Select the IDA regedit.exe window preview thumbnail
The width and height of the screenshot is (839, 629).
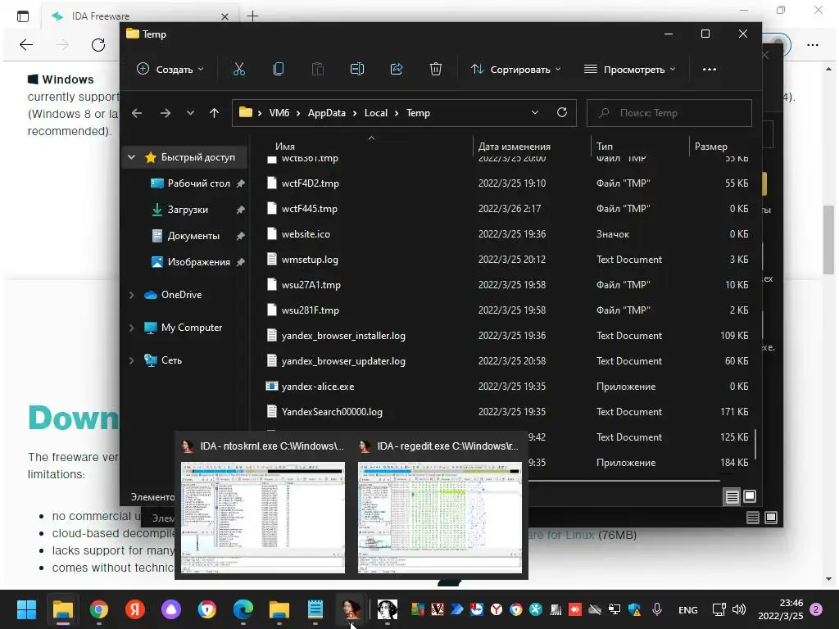point(440,518)
